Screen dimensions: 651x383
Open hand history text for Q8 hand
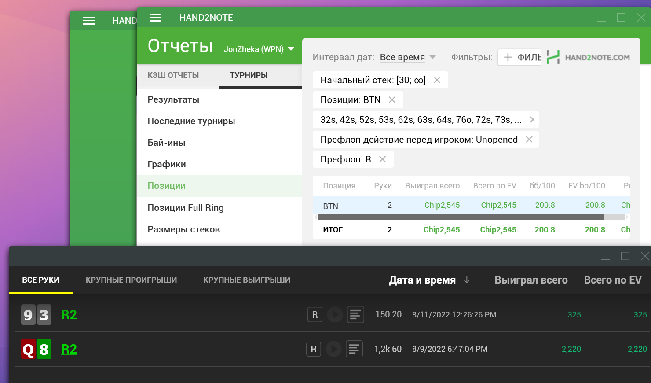click(x=354, y=349)
